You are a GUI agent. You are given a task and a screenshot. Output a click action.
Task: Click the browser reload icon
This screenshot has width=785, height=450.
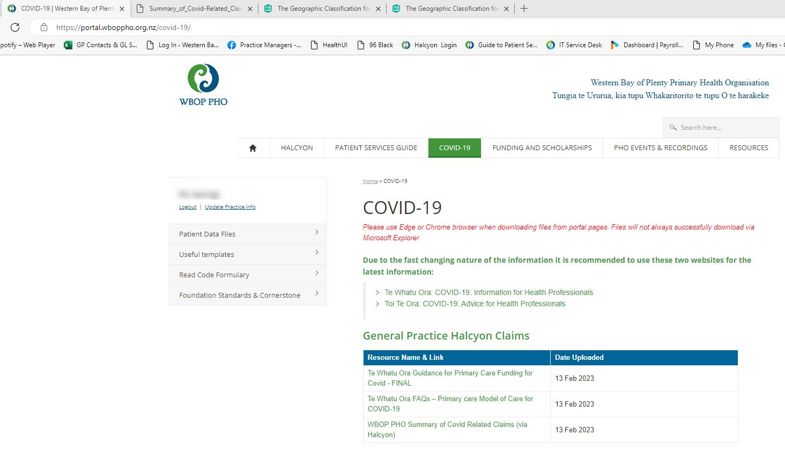click(x=15, y=27)
